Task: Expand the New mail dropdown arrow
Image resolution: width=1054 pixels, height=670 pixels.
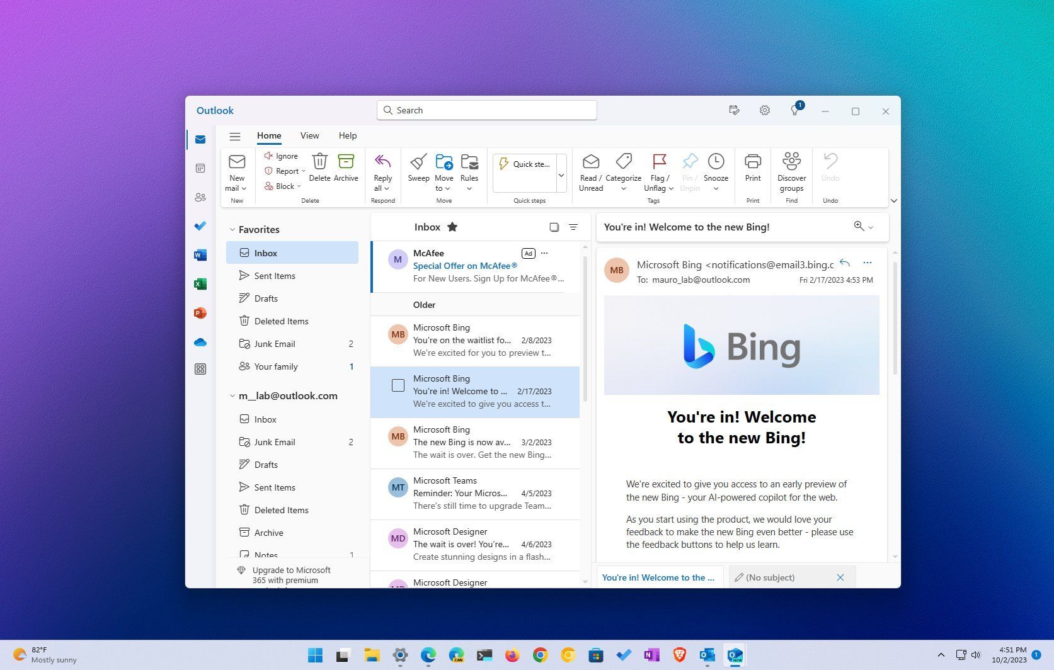Action: pyautogui.click(x=244, y=188)
